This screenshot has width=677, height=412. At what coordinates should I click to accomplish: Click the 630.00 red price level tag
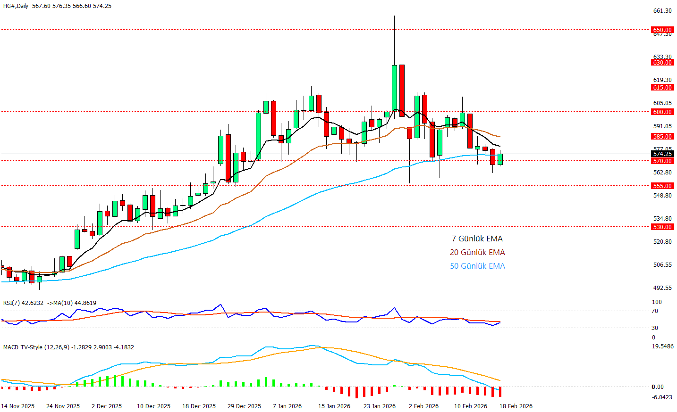tap(662, 62)
